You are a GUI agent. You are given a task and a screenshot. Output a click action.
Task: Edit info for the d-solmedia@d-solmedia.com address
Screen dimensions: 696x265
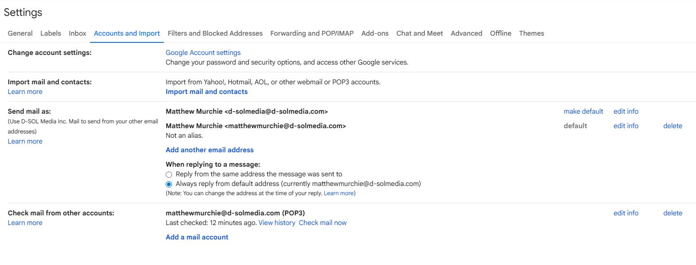click(x=626, y=111)
